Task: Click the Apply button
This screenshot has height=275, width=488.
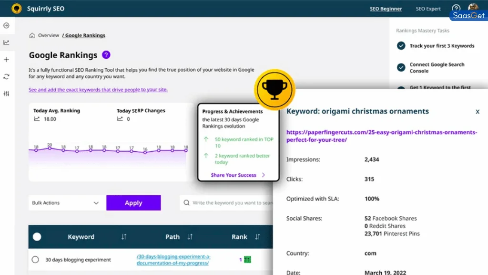Action: [133, 202]
